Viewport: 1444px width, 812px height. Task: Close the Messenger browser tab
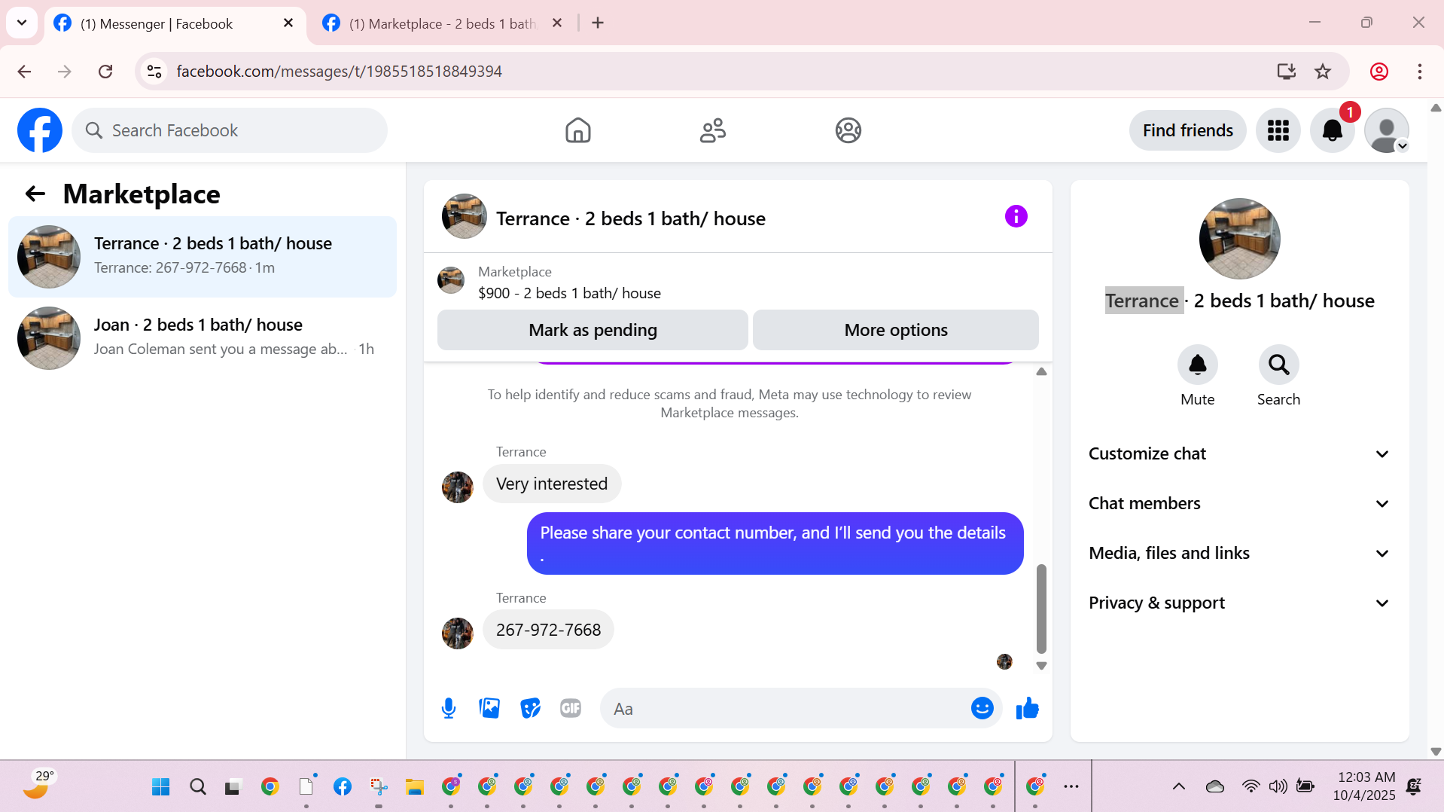288,23
